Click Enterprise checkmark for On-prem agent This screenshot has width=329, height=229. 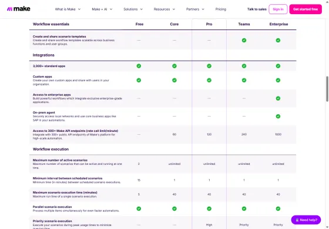coord(278,117)
